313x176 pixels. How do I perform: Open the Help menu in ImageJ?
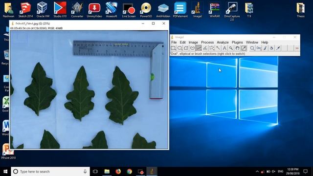(265, 43)
